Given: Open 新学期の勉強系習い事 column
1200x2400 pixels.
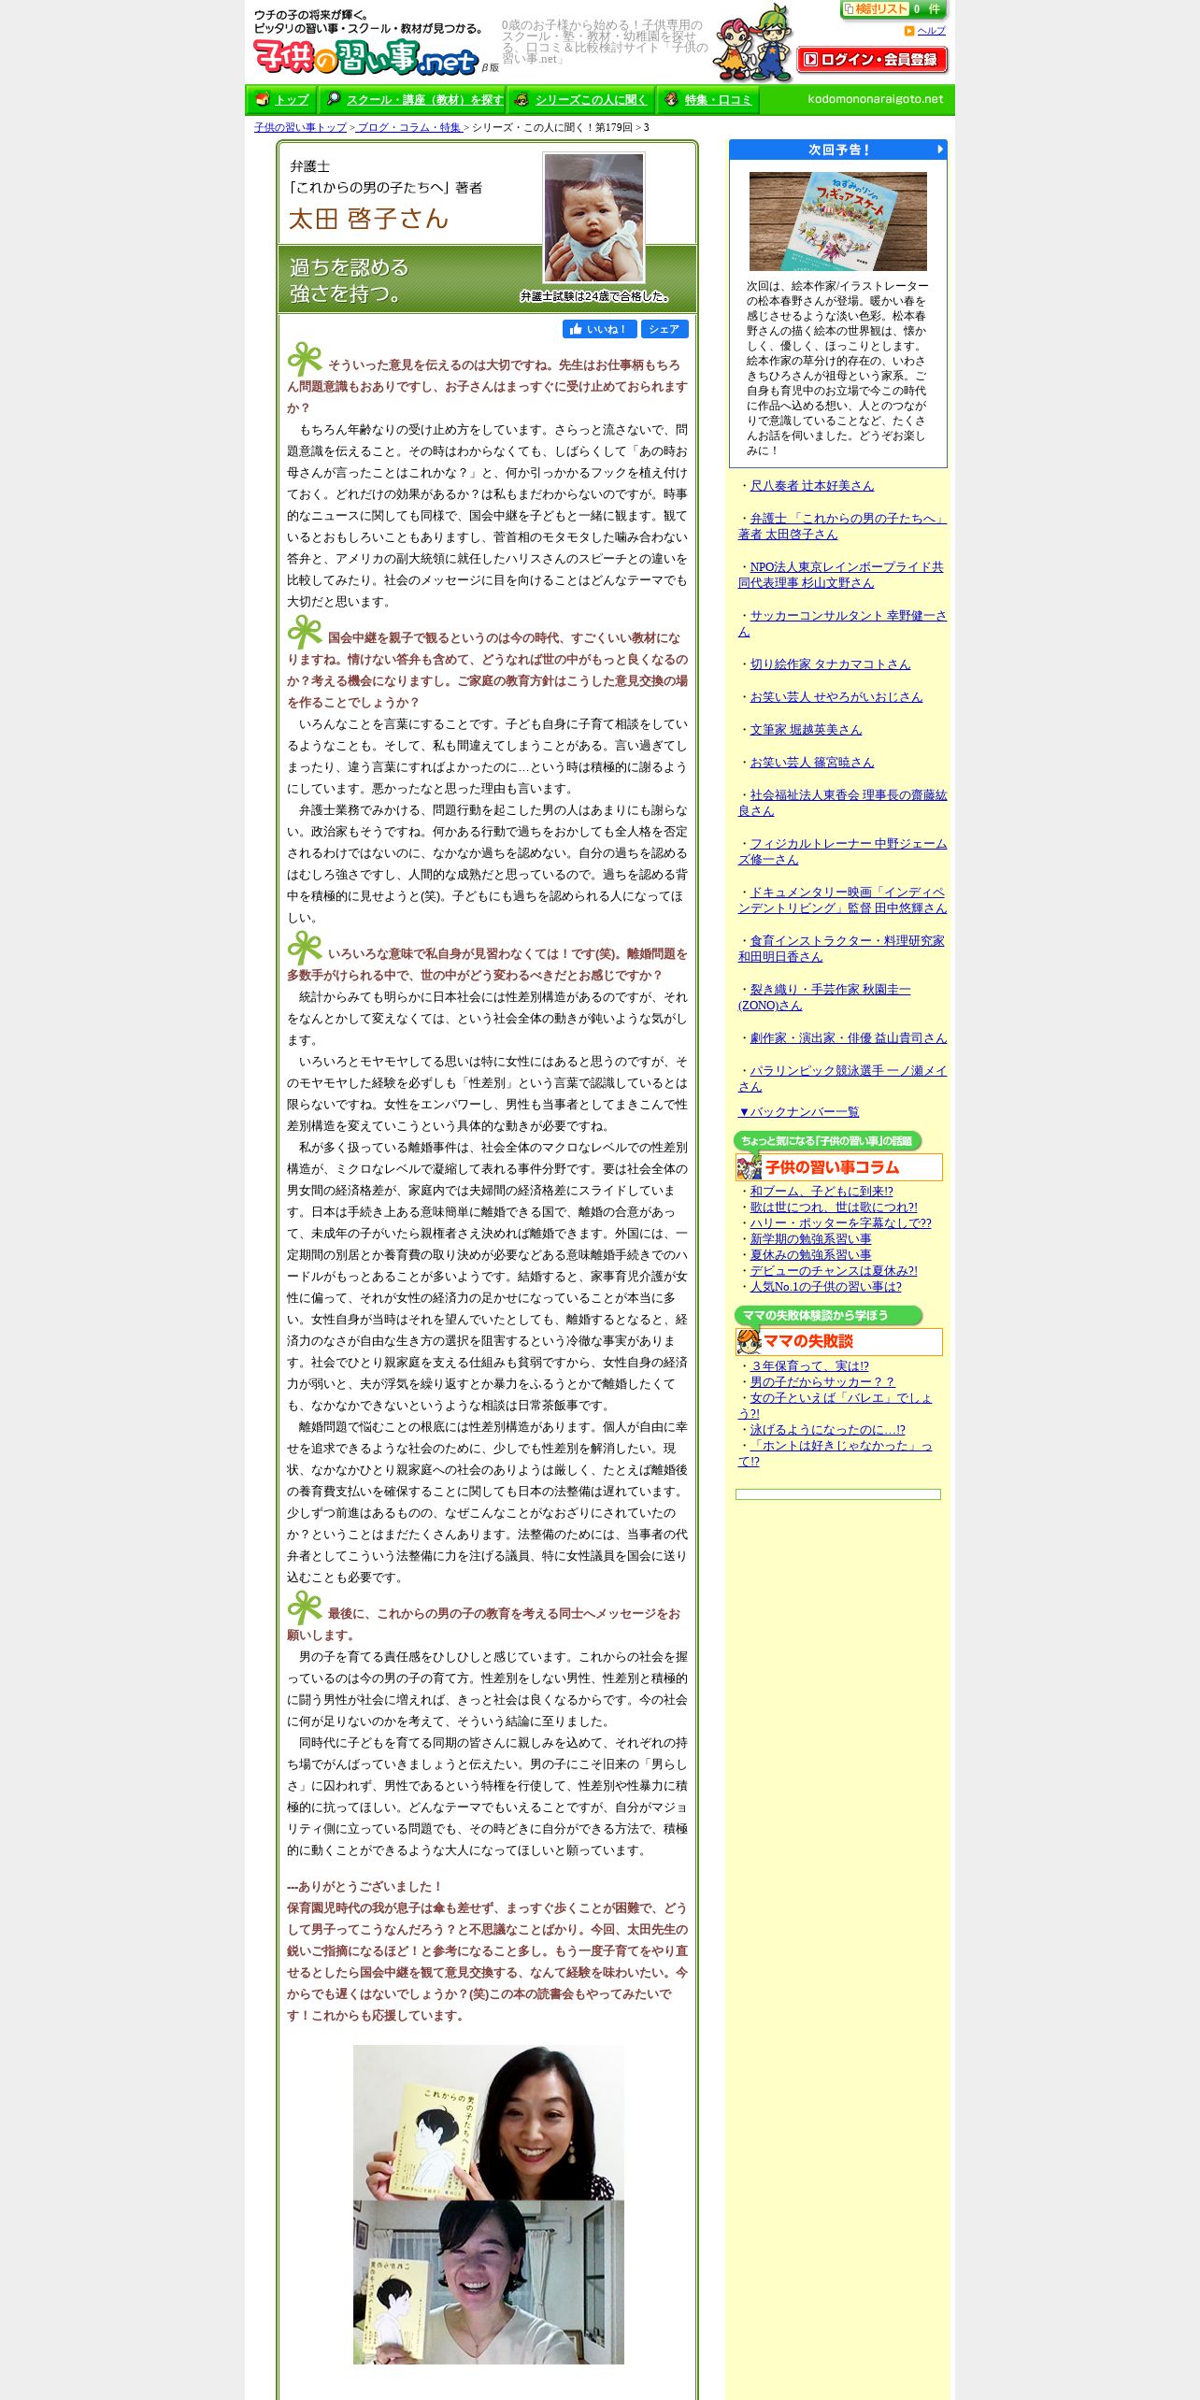Looking at the screenshot, I should 811,1239.
